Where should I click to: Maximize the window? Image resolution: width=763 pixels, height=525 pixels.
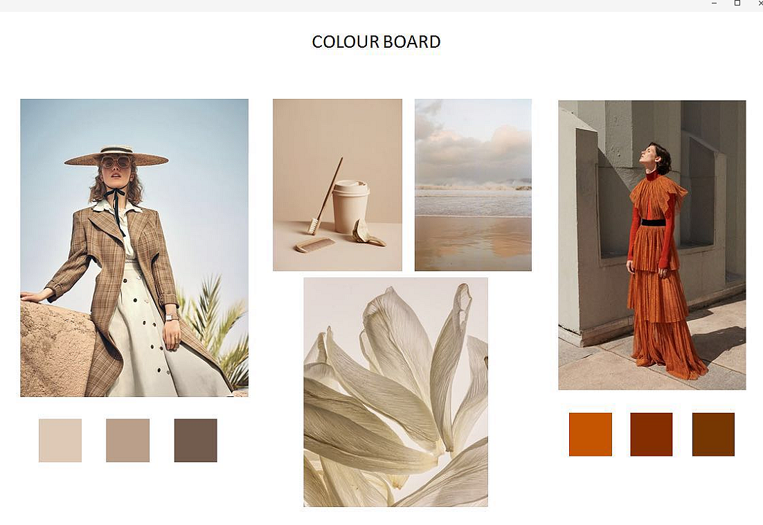737,3
